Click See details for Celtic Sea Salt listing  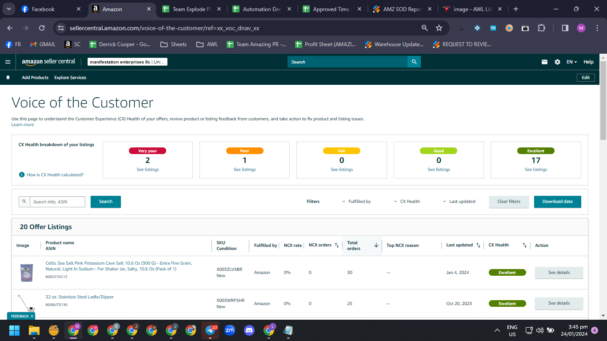[x=559, y=273]
